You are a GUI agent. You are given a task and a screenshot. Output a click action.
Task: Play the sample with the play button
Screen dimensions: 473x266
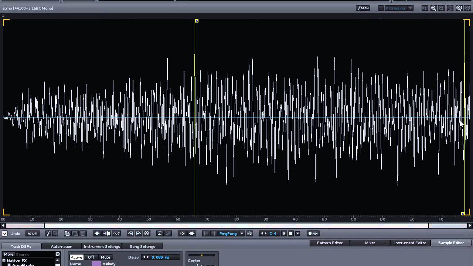(x=284, y=233)
